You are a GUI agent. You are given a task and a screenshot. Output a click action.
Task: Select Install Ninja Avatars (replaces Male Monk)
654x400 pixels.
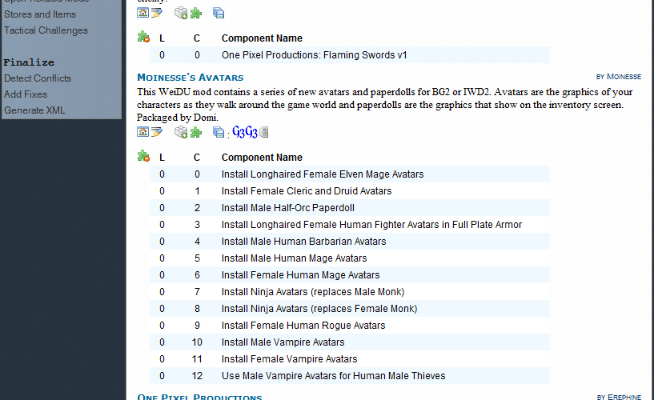tap(350, 292)
